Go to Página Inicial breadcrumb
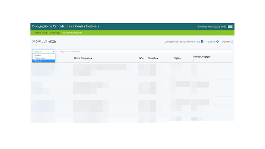 click(41, 33)
